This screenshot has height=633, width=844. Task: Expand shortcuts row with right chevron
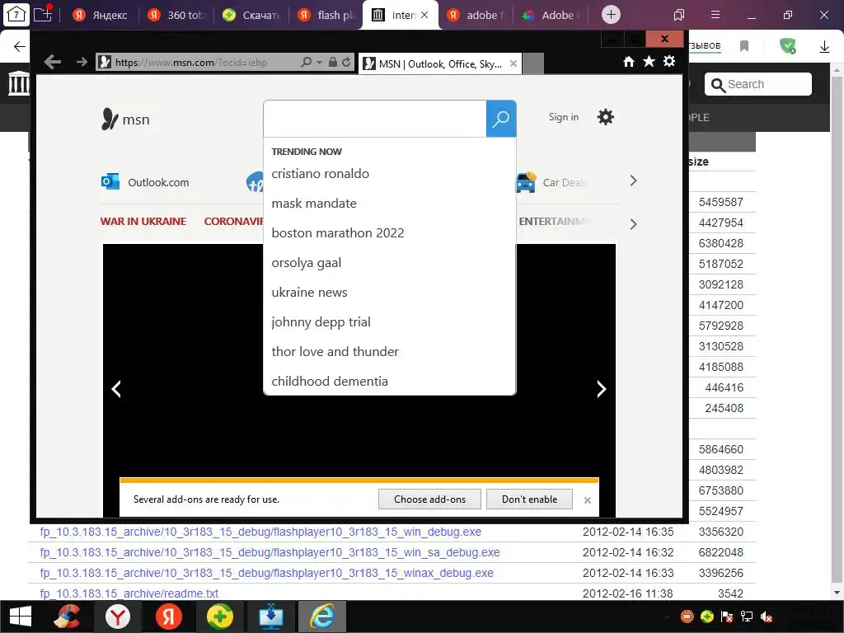point(634,181)
